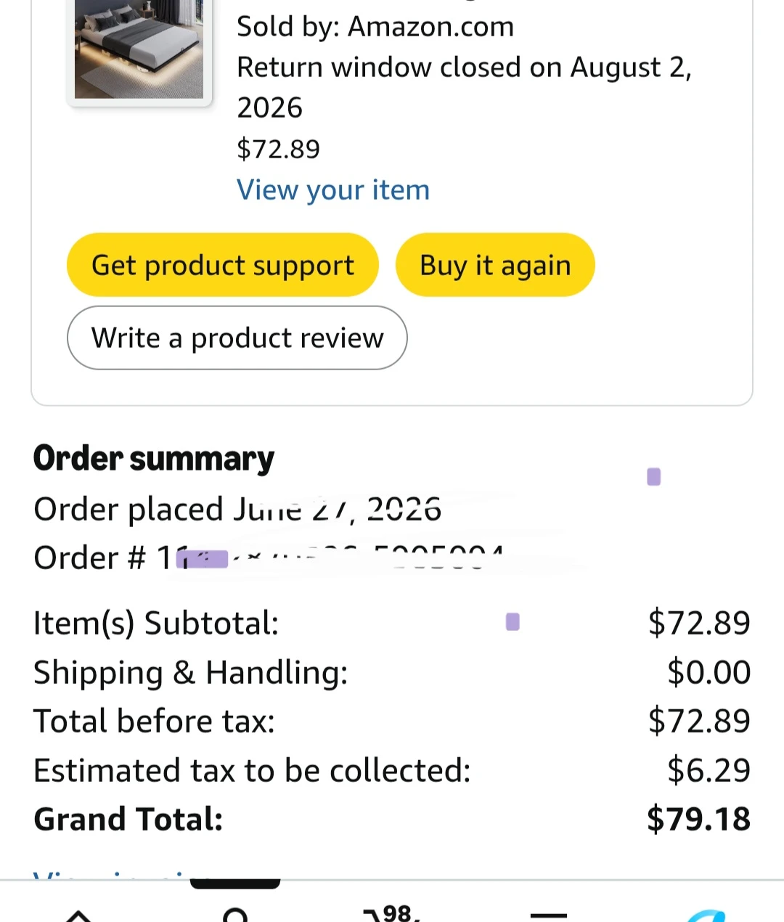Screen dimensions: 784x922
Task: Tap the Grand Total amount $79.18
Action: (699, 819)
